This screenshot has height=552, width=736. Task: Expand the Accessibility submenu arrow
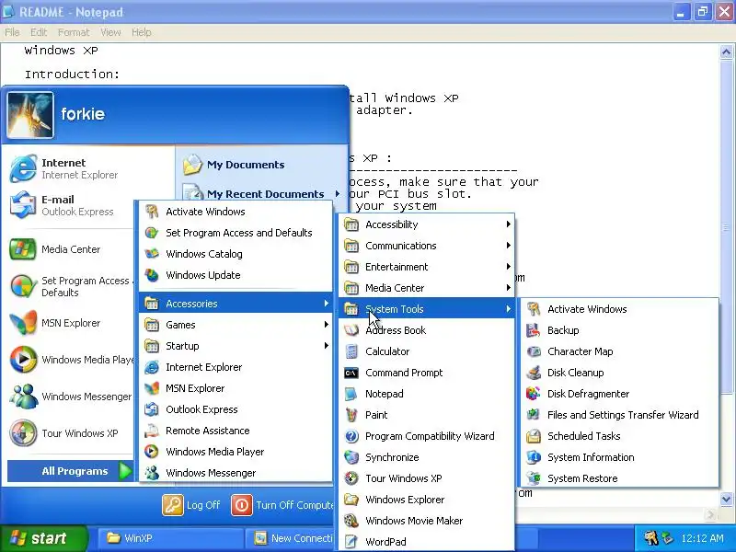(x=509, y=224)
